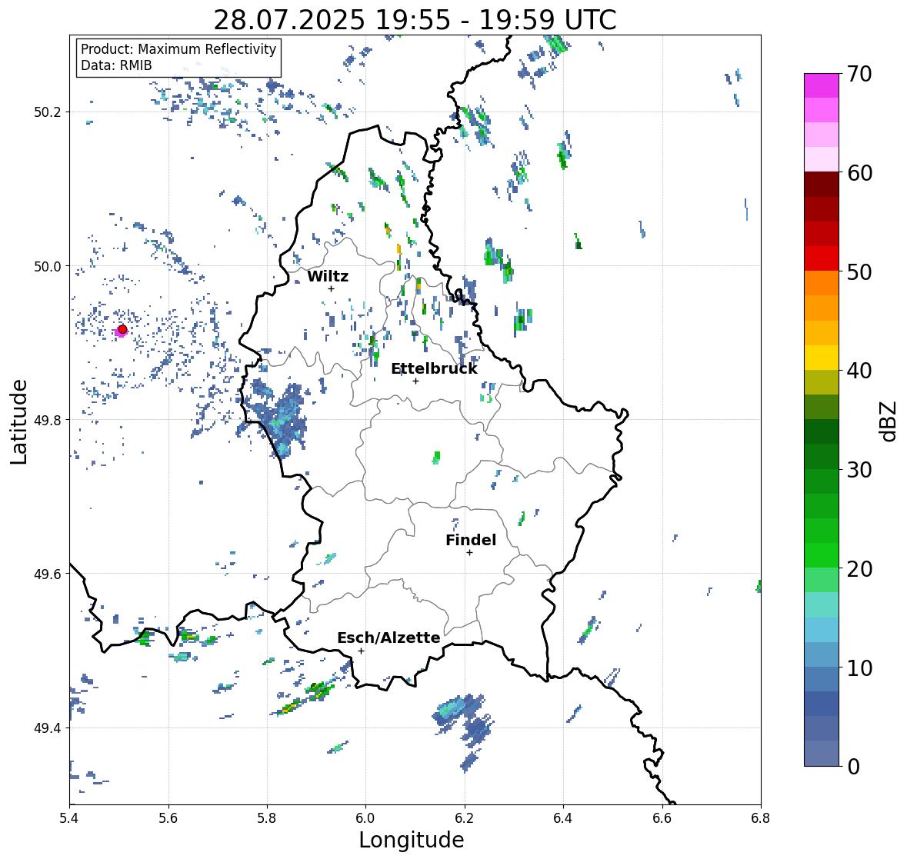Viewport: 907px width, 859px height.
Task: Click the colorbar tick label 30
Action: [859, 470]
